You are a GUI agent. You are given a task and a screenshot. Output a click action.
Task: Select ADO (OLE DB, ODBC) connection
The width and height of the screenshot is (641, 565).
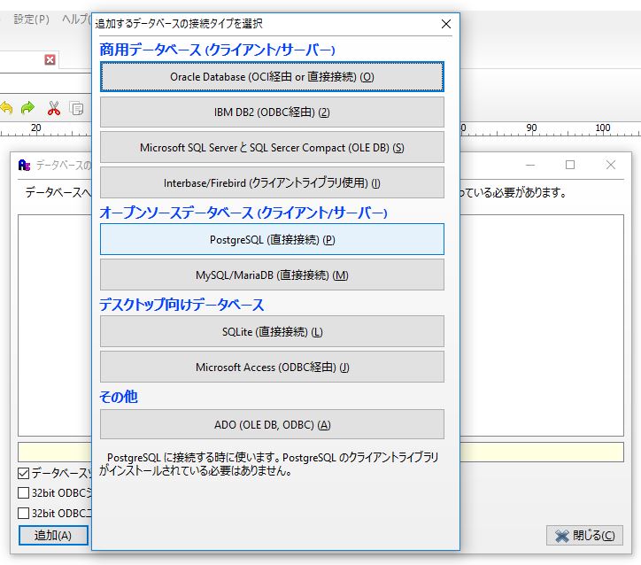(272, 424)
